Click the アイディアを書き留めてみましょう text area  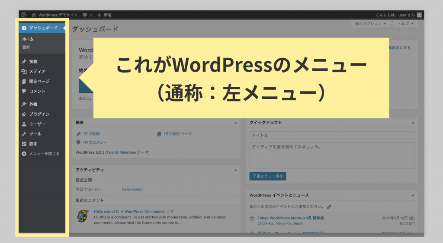[x=332, y=155]
